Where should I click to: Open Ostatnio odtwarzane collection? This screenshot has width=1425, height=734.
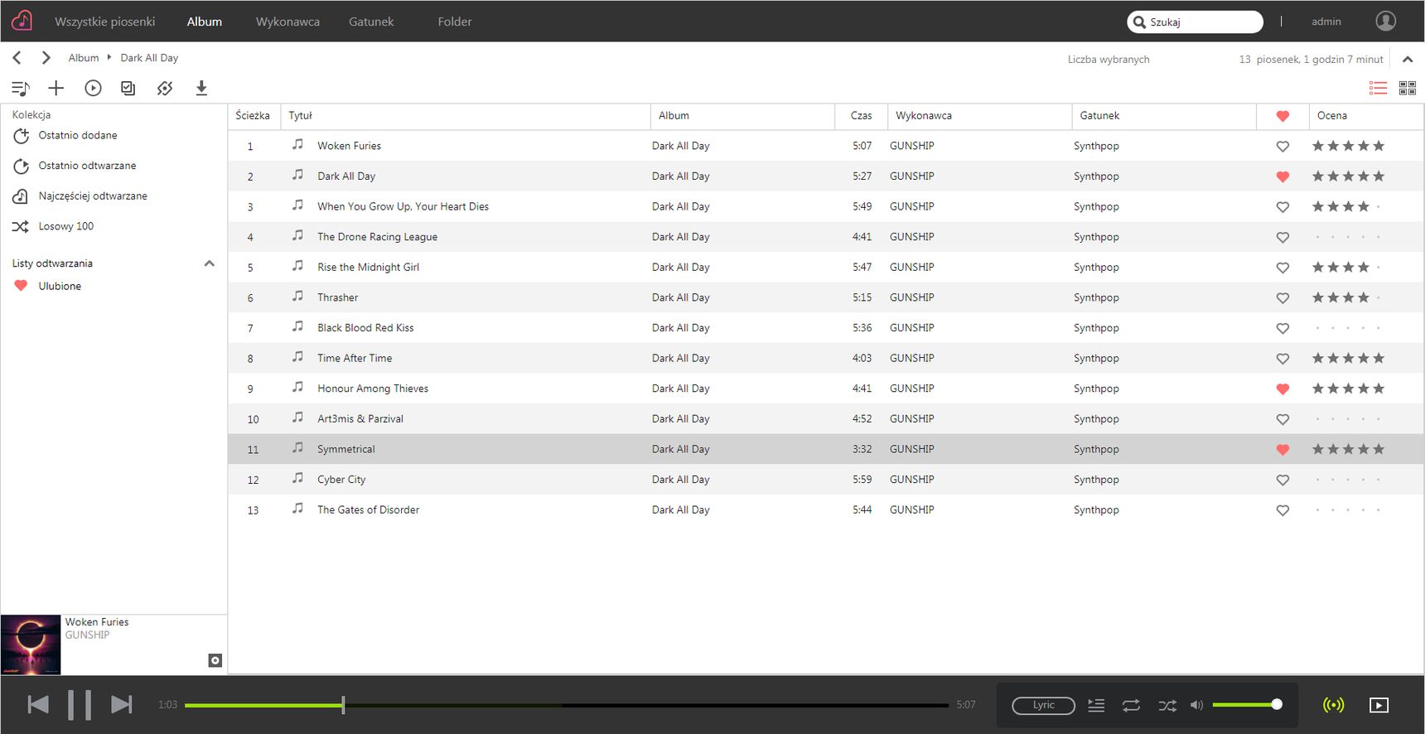pos(87,166)
